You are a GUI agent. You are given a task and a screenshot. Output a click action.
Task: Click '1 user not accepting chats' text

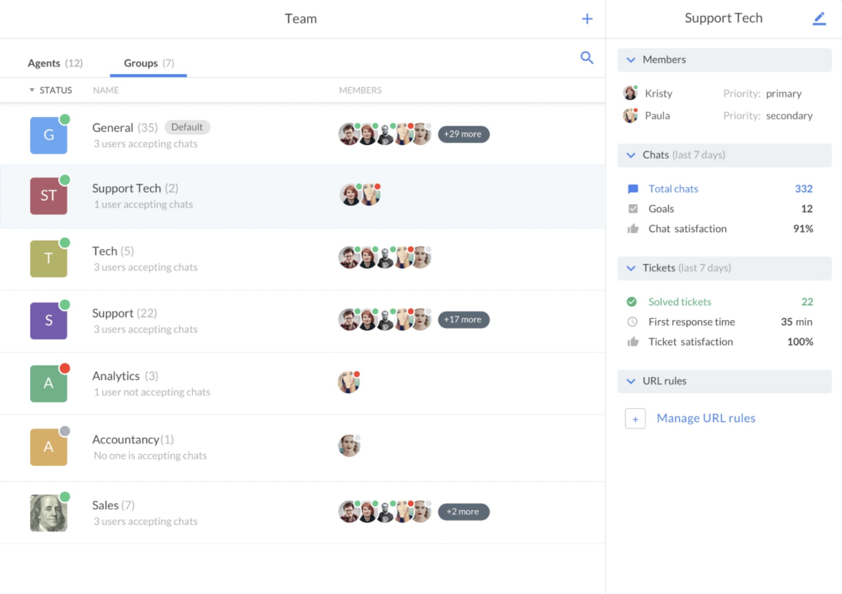pos(152,392)
